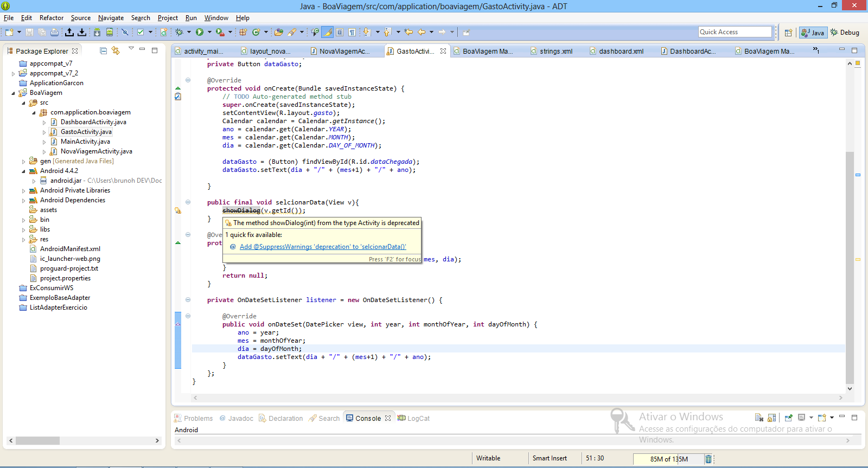Close the GastoActivity editor tab
The height and width of the screenshot is (468, 868).
443,51
